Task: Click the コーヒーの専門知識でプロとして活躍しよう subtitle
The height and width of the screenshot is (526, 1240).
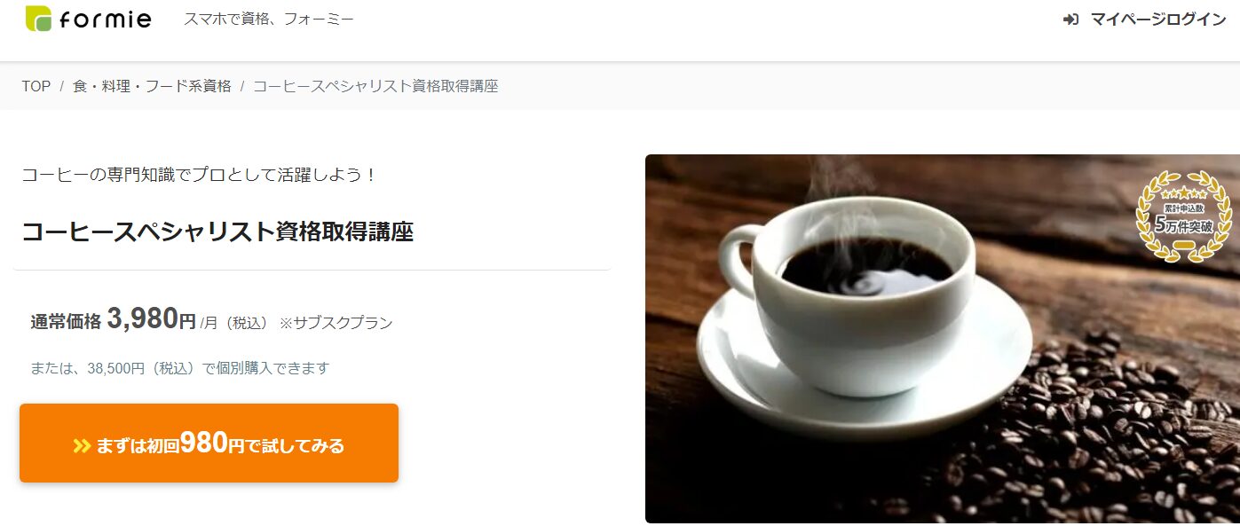Action: click(200, 174)
